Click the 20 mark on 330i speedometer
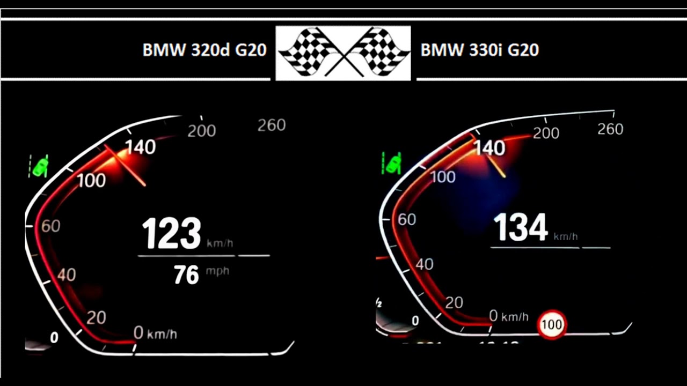The width and height of the screenshot is (687, 386). [x=454, y=303]
